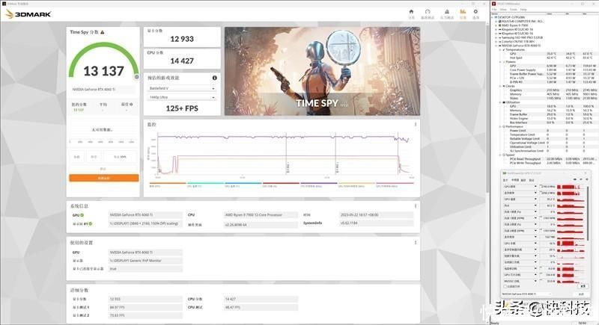
Task: Open the three-dot menu of the settings-used panel
Action: click(416, 243)
